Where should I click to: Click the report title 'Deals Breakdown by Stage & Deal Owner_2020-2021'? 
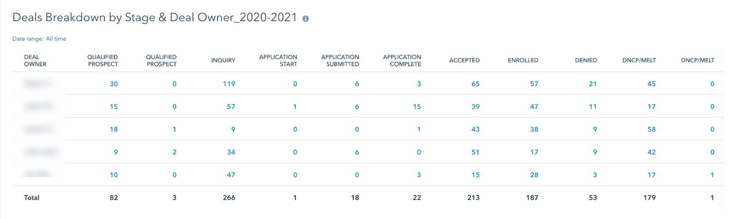pyautogui.click(x=155, y=17)
